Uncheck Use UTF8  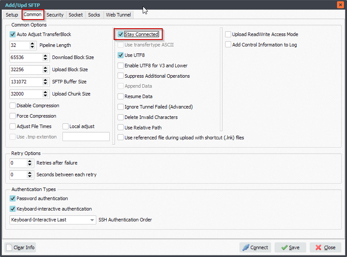120,55
